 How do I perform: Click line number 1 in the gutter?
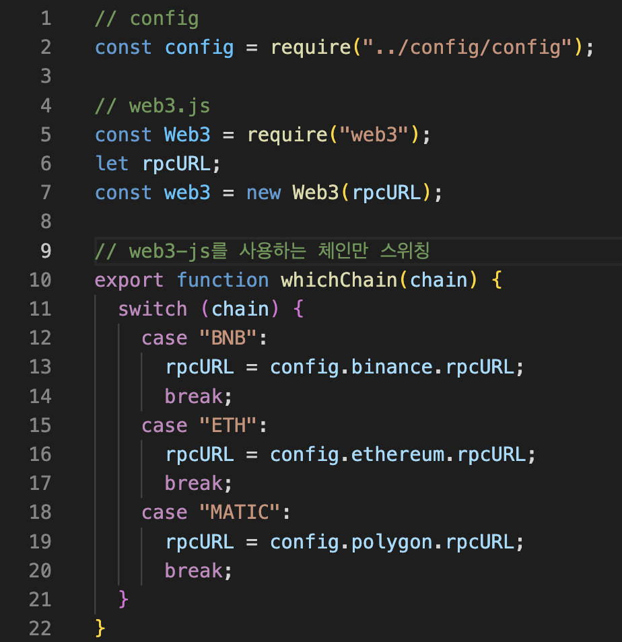[46, 19]
